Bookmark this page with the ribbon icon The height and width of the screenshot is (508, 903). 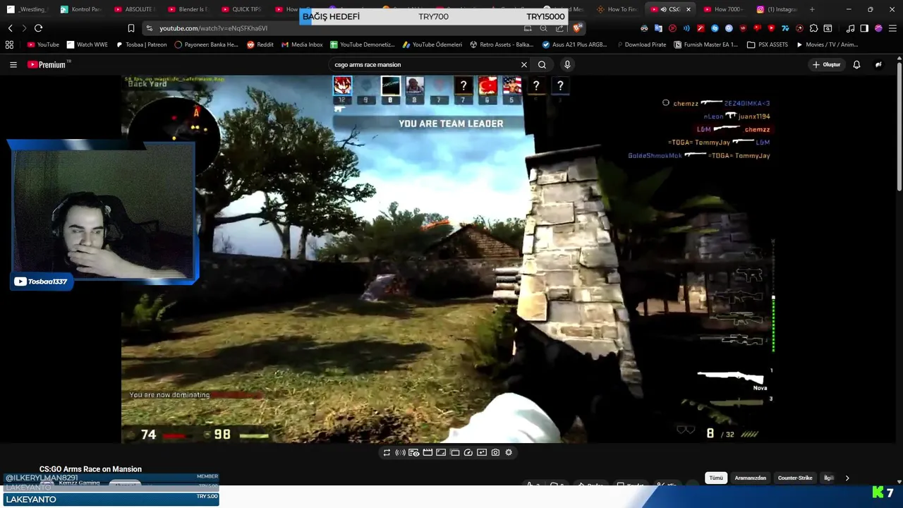[x=131, y=28]
